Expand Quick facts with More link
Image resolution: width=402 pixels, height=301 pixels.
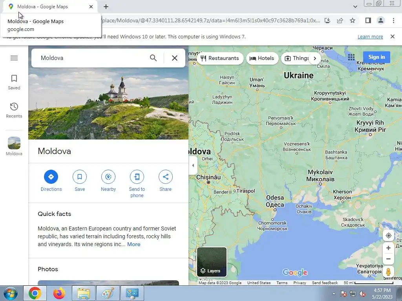[x=133, y=245]
